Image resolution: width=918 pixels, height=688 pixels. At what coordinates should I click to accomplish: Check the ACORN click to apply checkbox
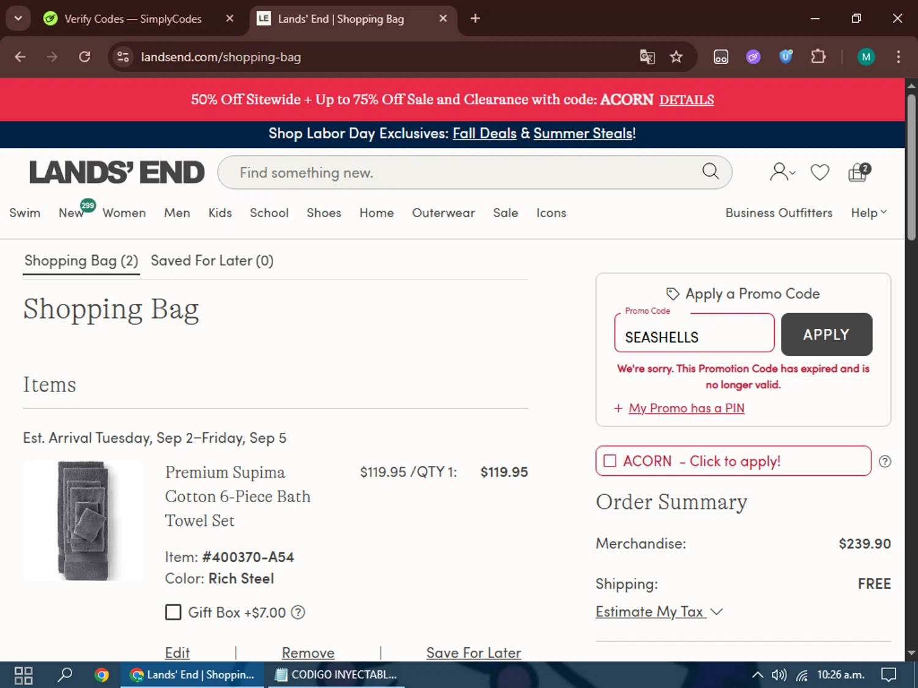[x=610, y=461]
